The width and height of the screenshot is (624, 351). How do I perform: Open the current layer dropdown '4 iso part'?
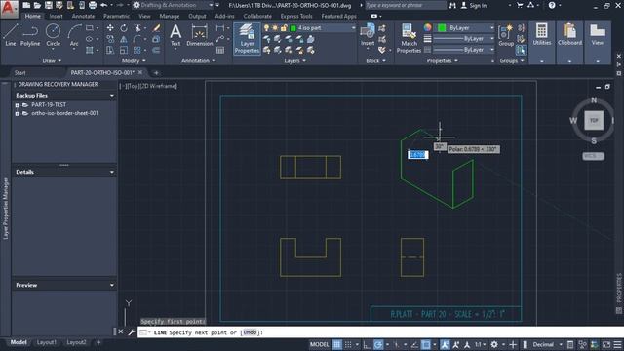click(x=310, y=28)
